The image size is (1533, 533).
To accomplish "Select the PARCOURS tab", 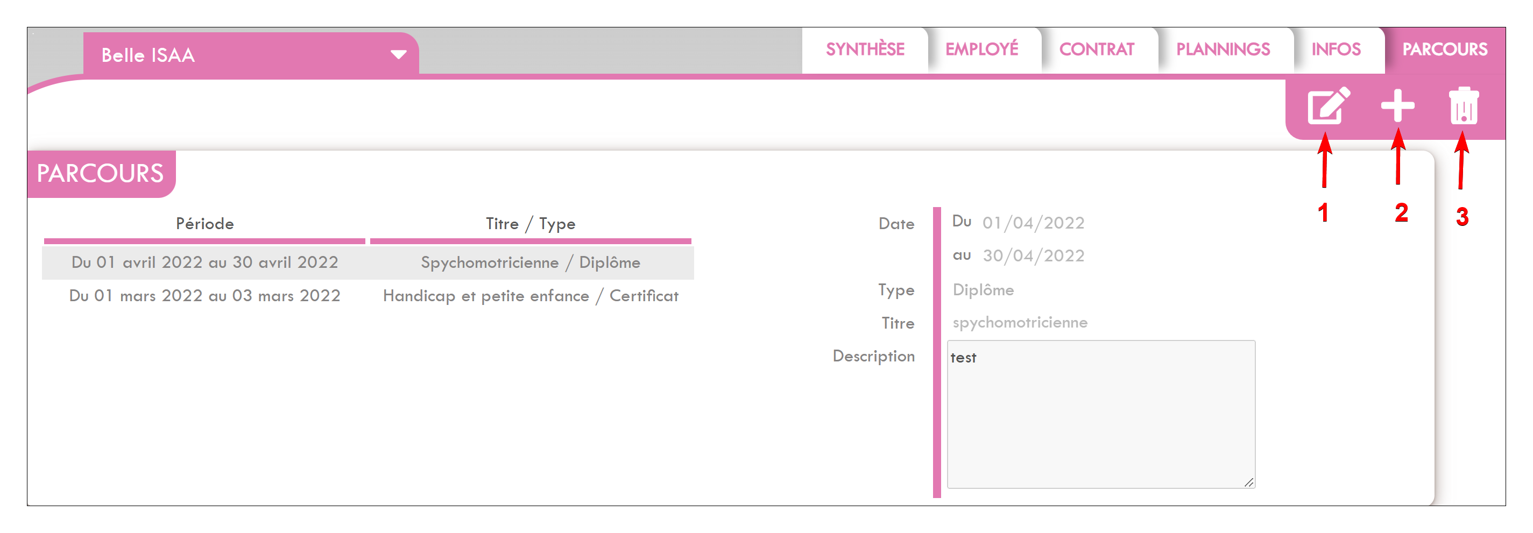I will [x=1444, y=49].
